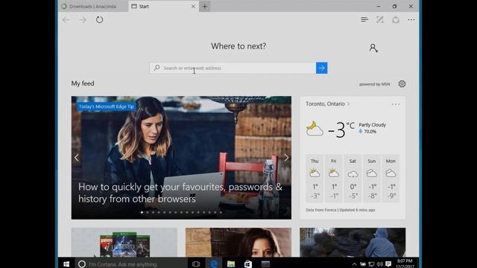Click the add person sign-in icon
The height and width of the screenshot is (268, 477).
[373, 48]
